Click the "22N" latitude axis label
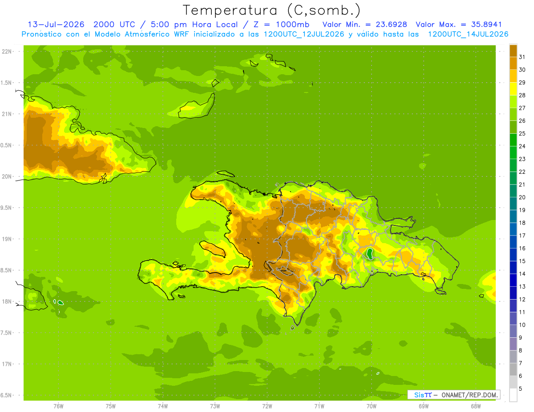534x412 pixels. 8,52
